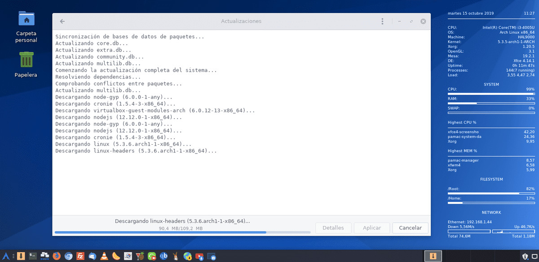
Task: Launch the orange slice app in taskbar
Action: [116, 256]
